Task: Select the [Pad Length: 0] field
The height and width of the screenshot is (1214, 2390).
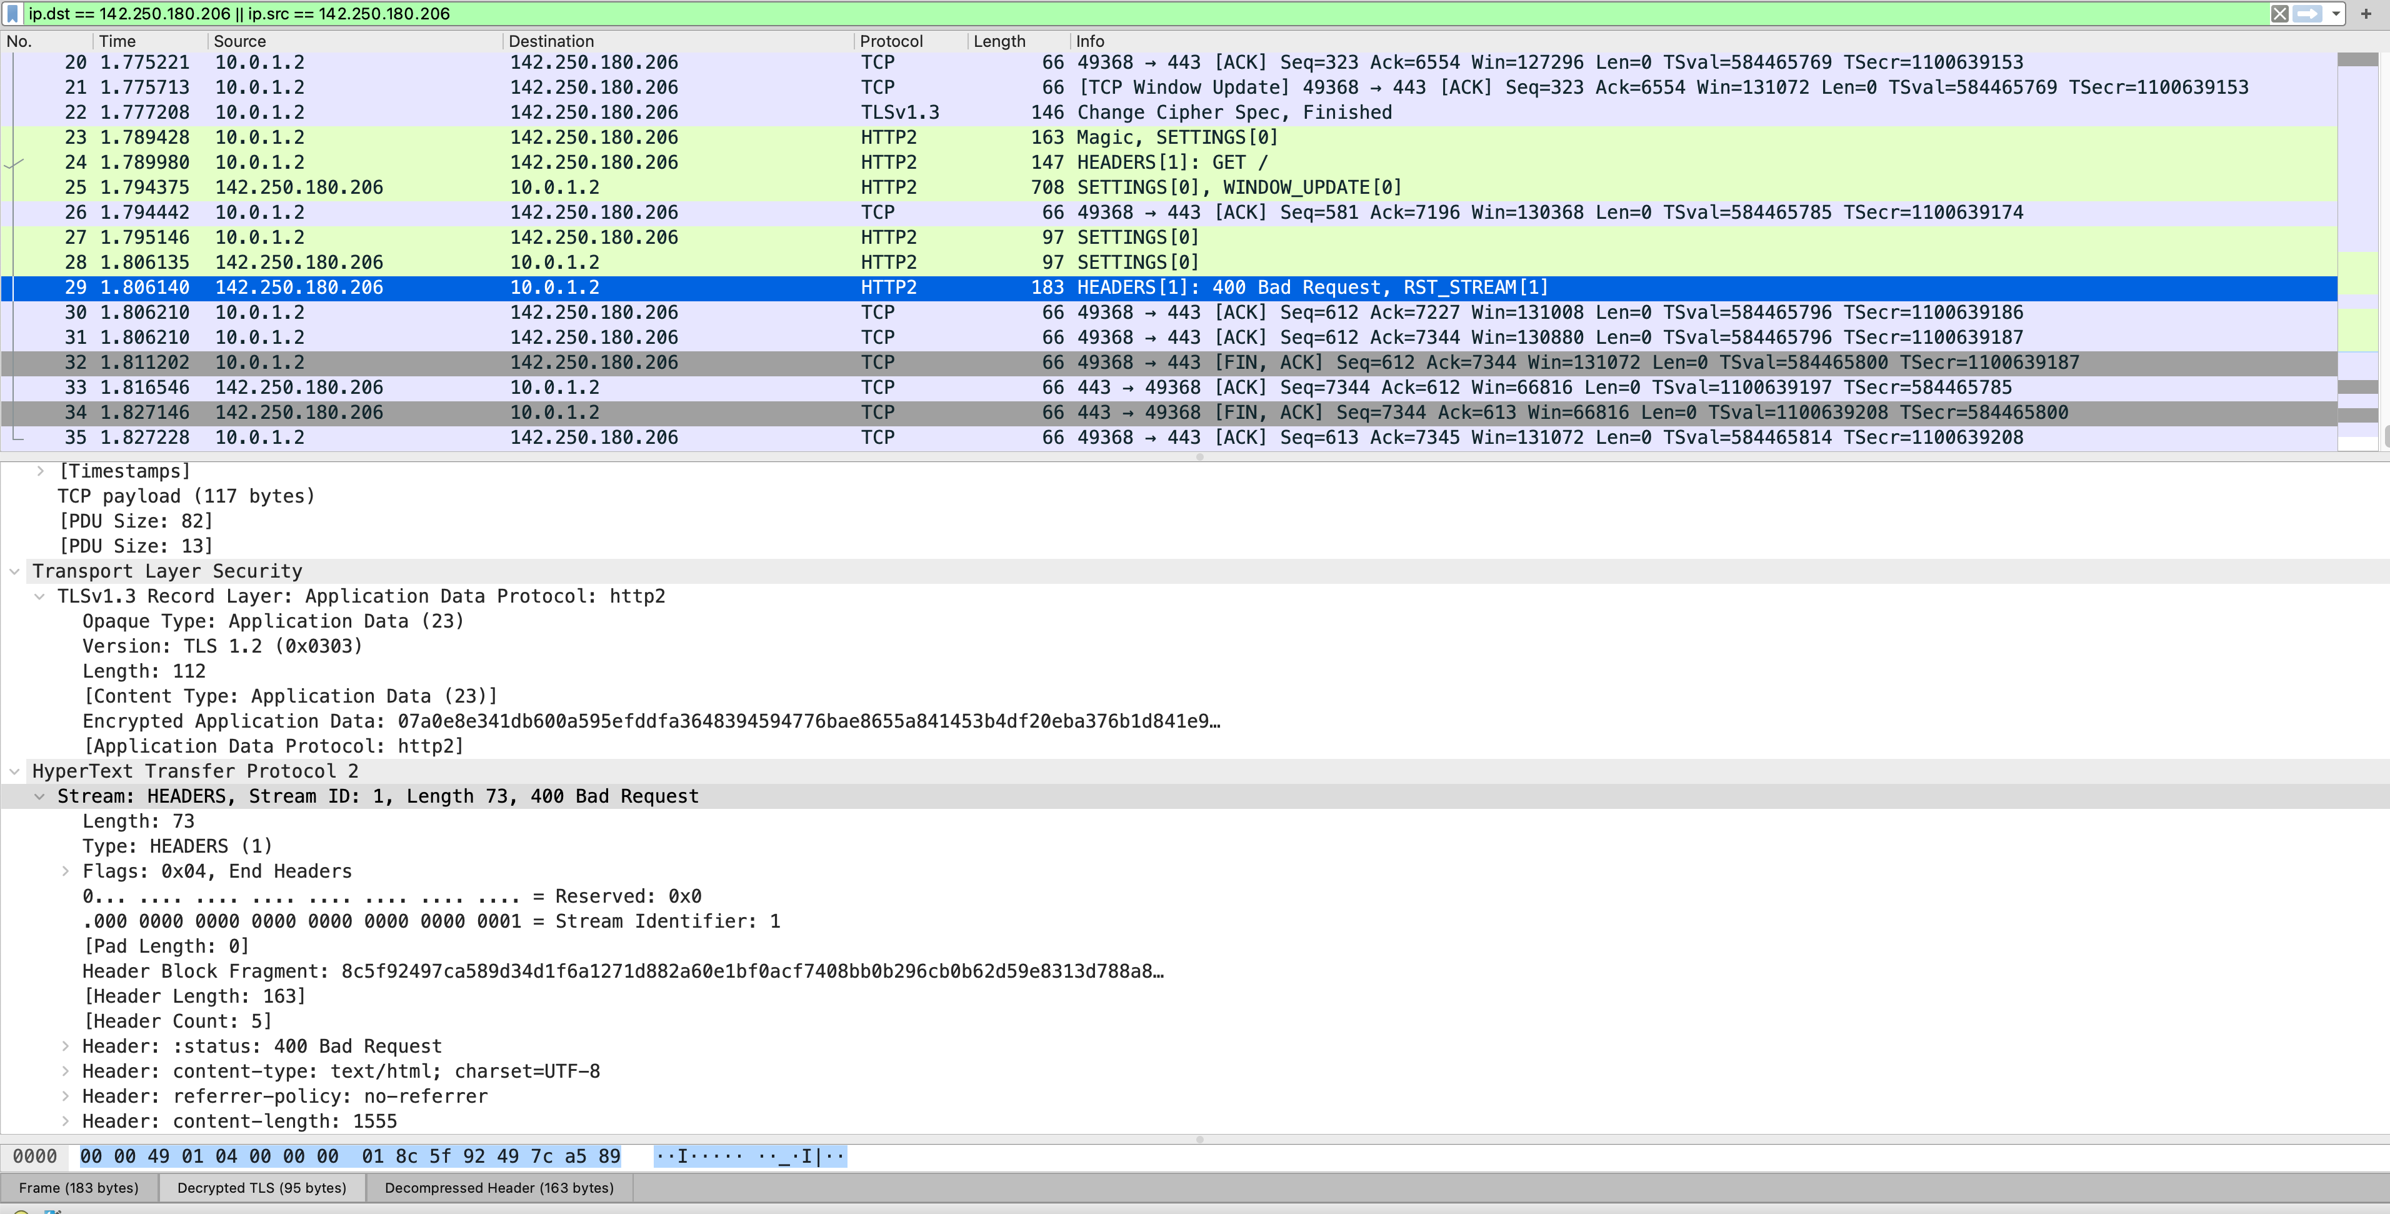Action: [166, 946]
